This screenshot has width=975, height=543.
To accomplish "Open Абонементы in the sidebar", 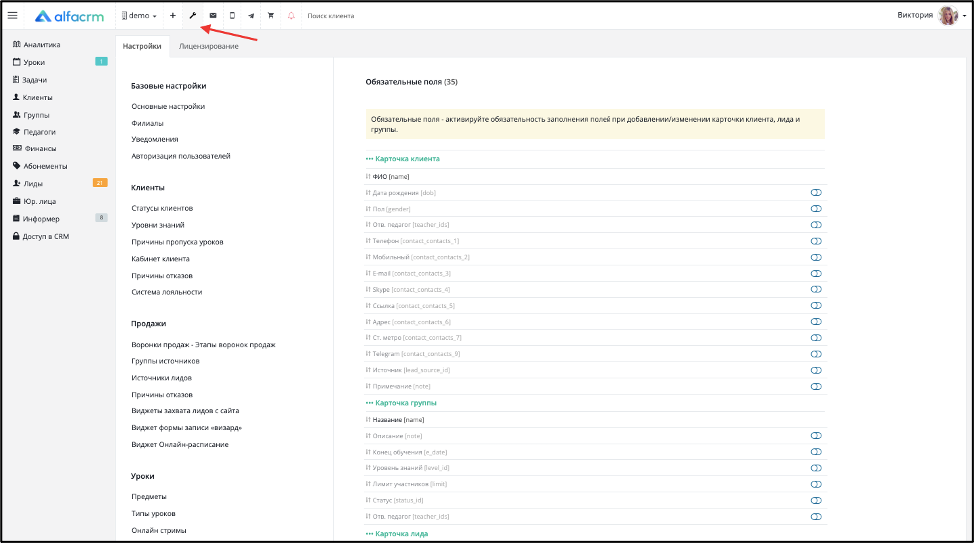I will pyautogui.click(x=40, y=166).
